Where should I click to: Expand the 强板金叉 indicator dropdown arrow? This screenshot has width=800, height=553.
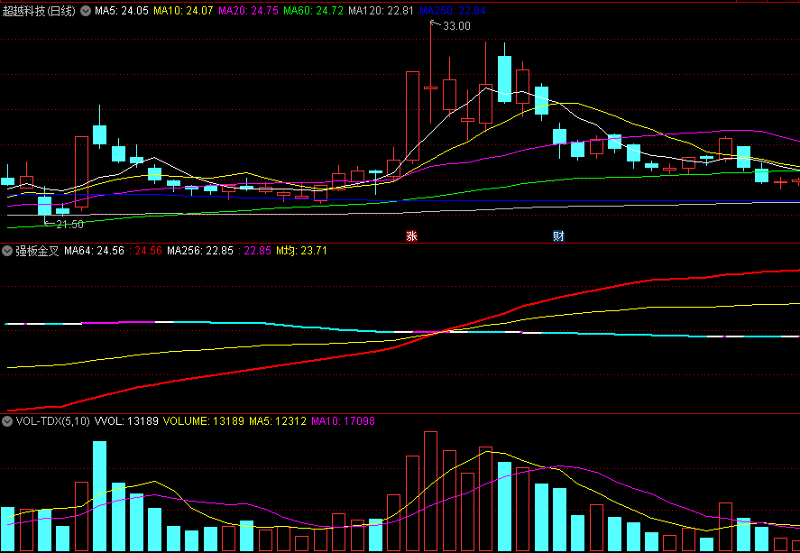point(7,251)
